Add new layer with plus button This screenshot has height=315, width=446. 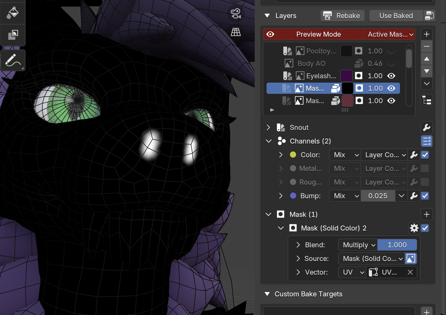coord(427,34)
